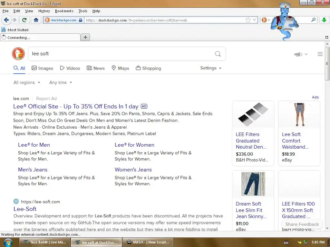Submit search with the magnifier button
This screenshot has width=330, height=247.
coord(218,54)
